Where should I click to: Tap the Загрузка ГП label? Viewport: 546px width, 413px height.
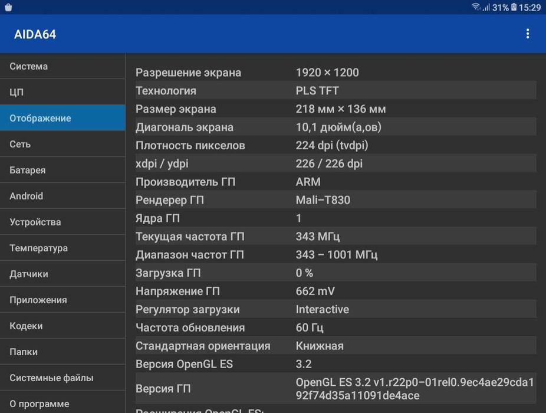point(168,273)
